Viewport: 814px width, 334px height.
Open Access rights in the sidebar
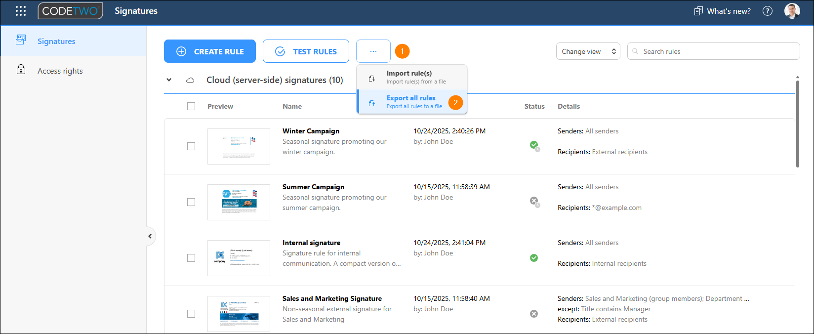tap(73, 71)
